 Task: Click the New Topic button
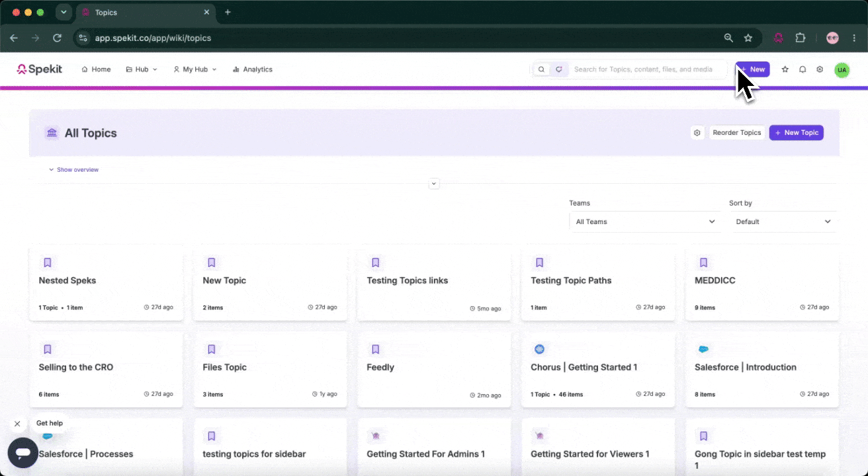(797, 133)
